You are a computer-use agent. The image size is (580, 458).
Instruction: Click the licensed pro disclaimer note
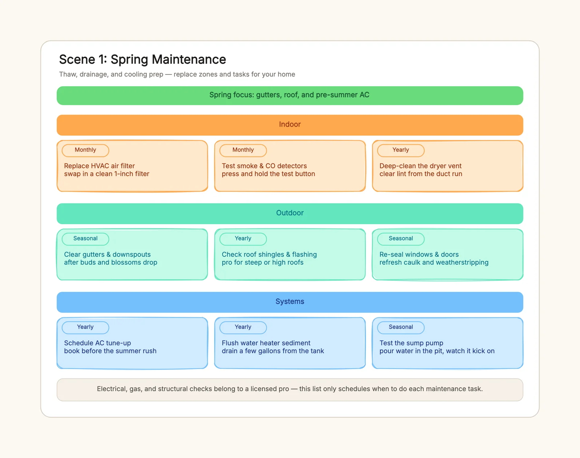(x=290, y=390)
